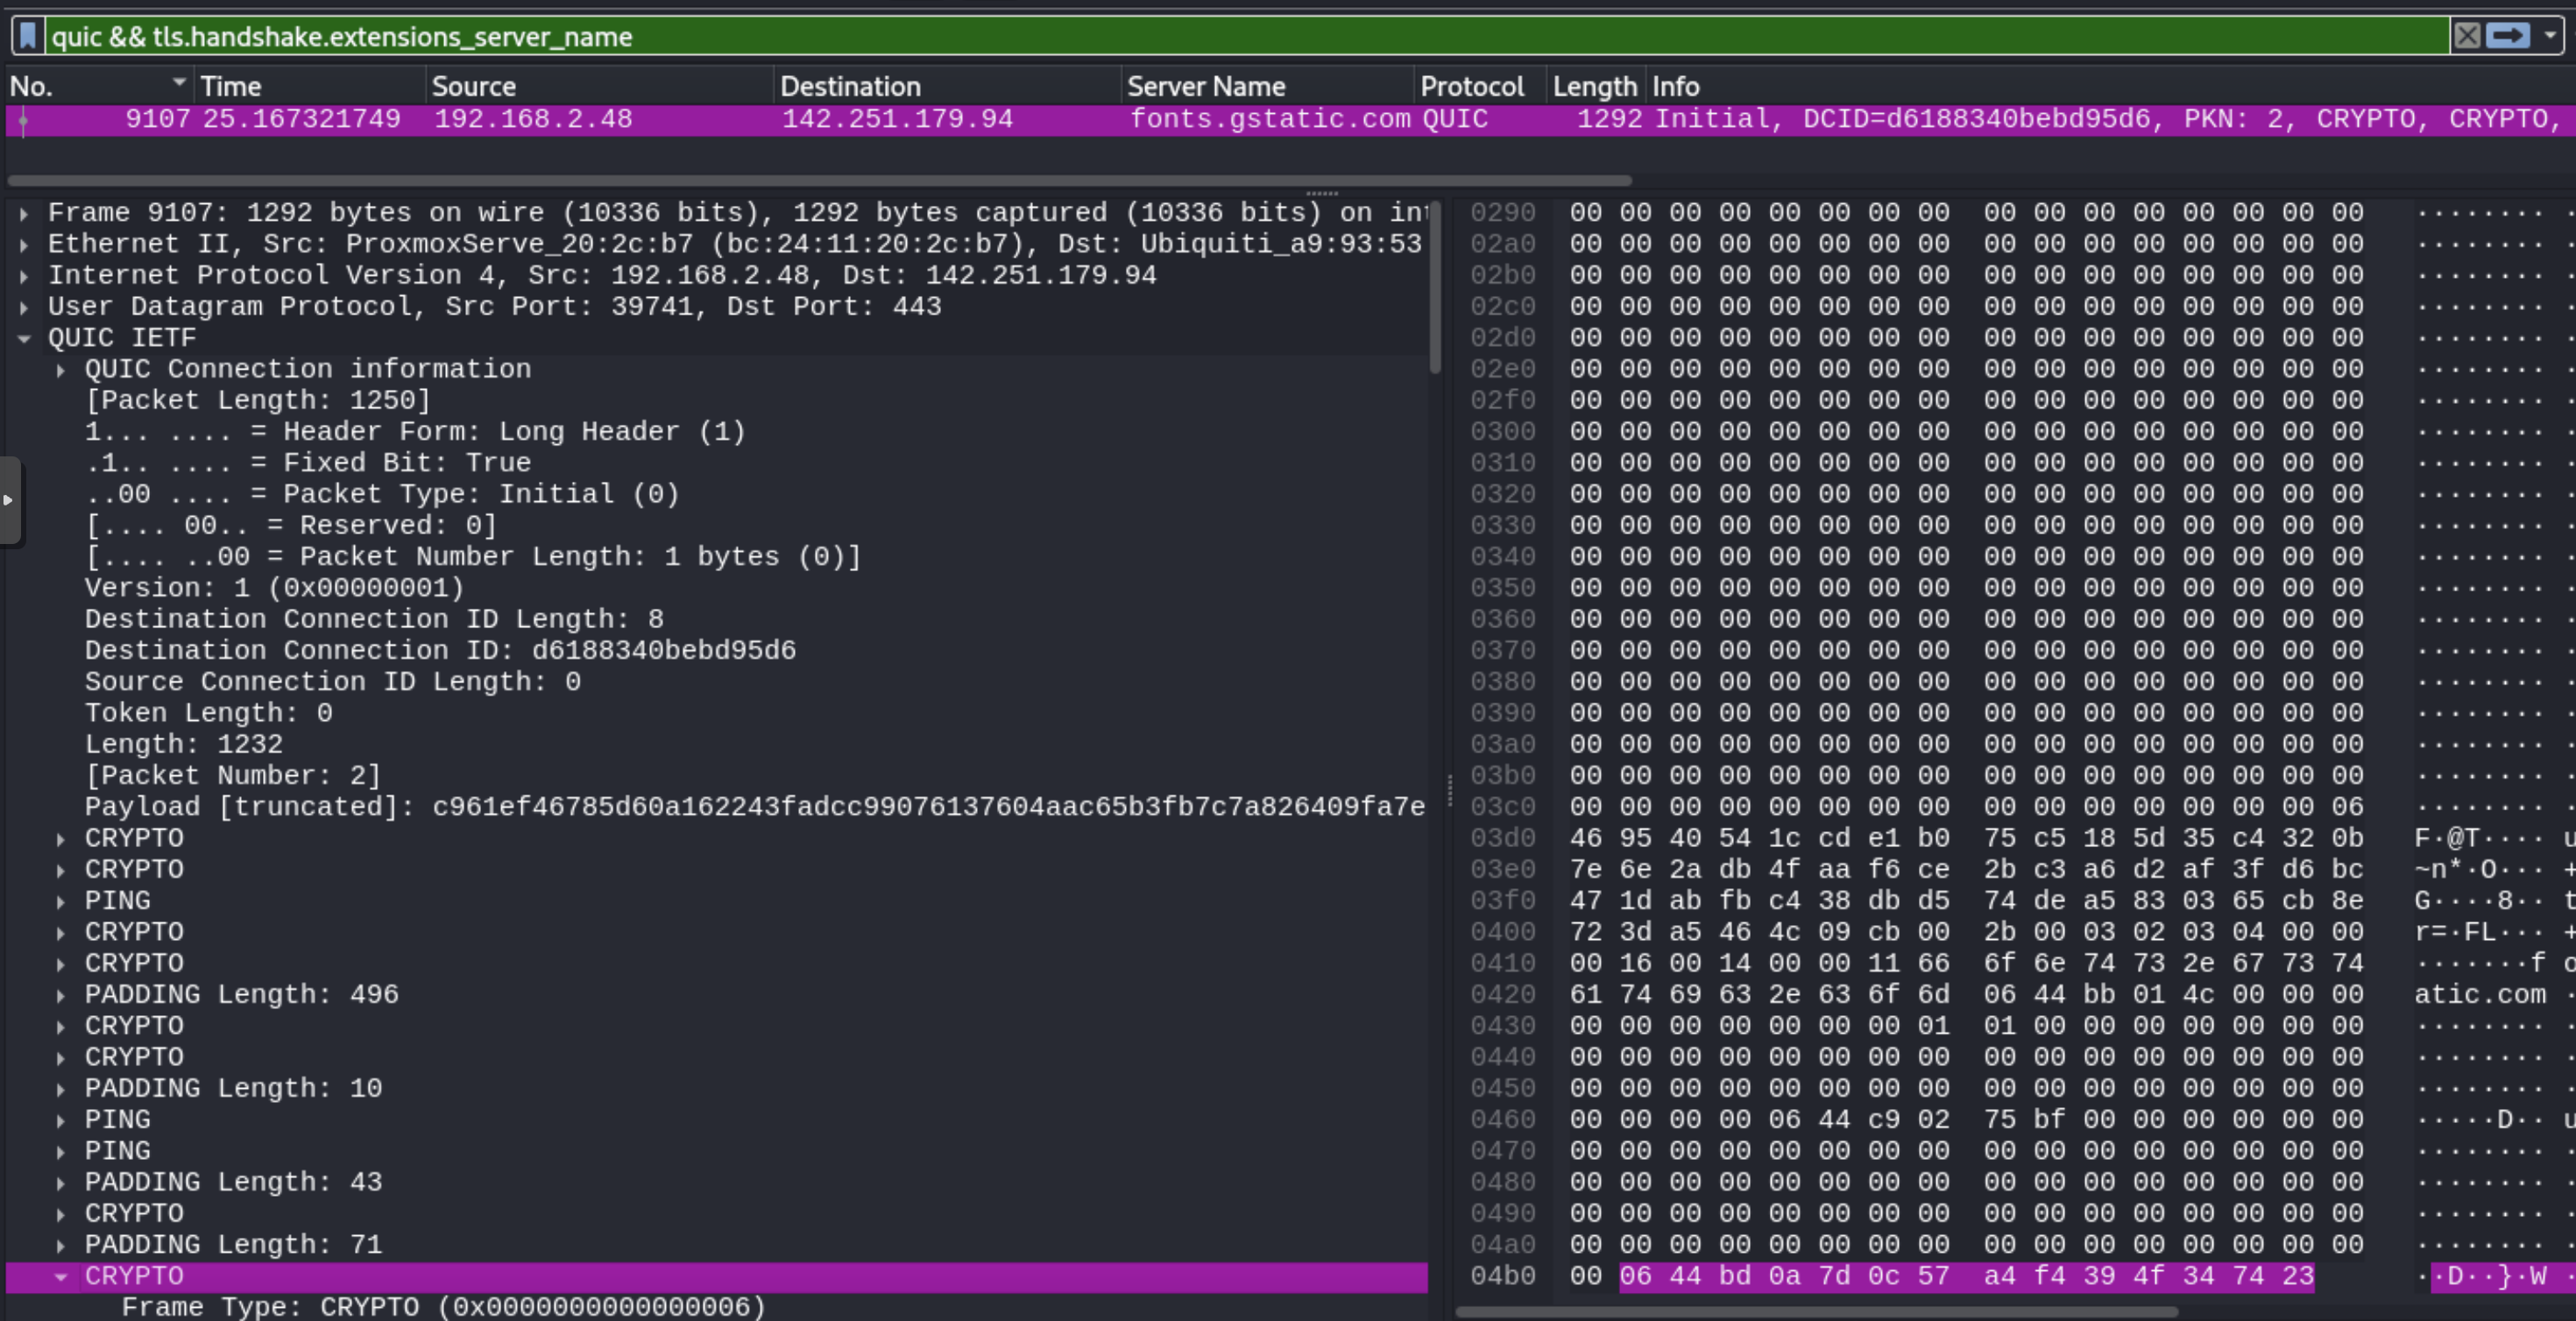Click the ASCII text atic.com in hex pane
2576x1321 pixels.
(x=2480, y=994)
